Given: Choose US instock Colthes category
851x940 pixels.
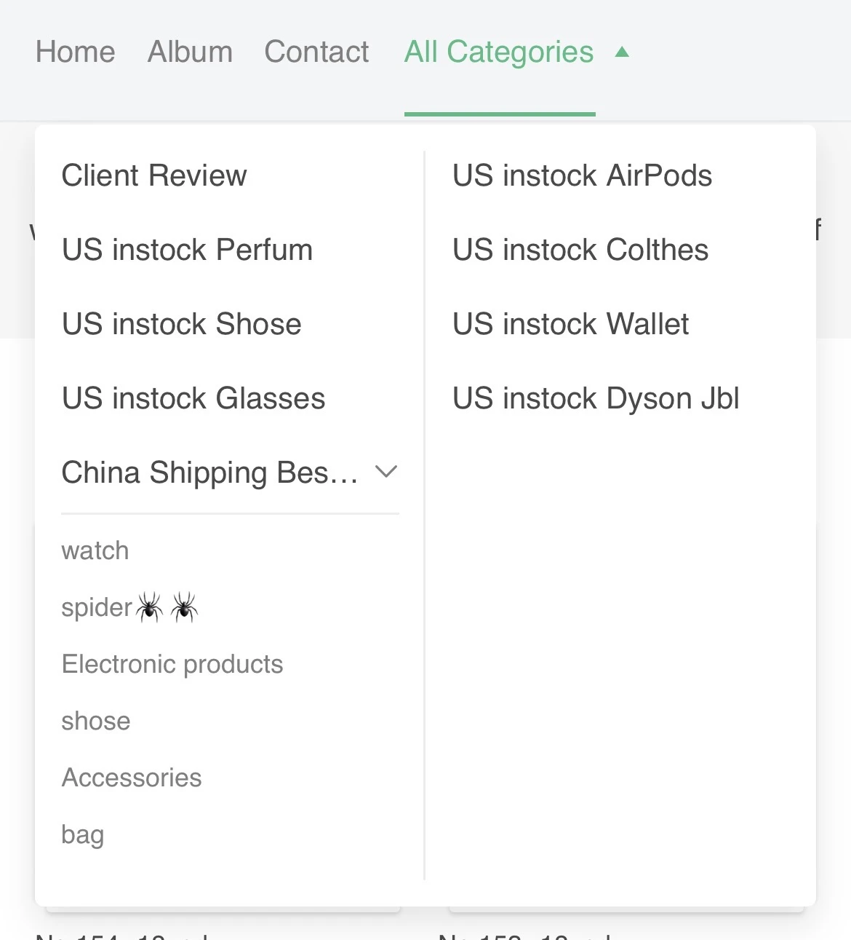Looking at the screenshot, I should (580, 250).
